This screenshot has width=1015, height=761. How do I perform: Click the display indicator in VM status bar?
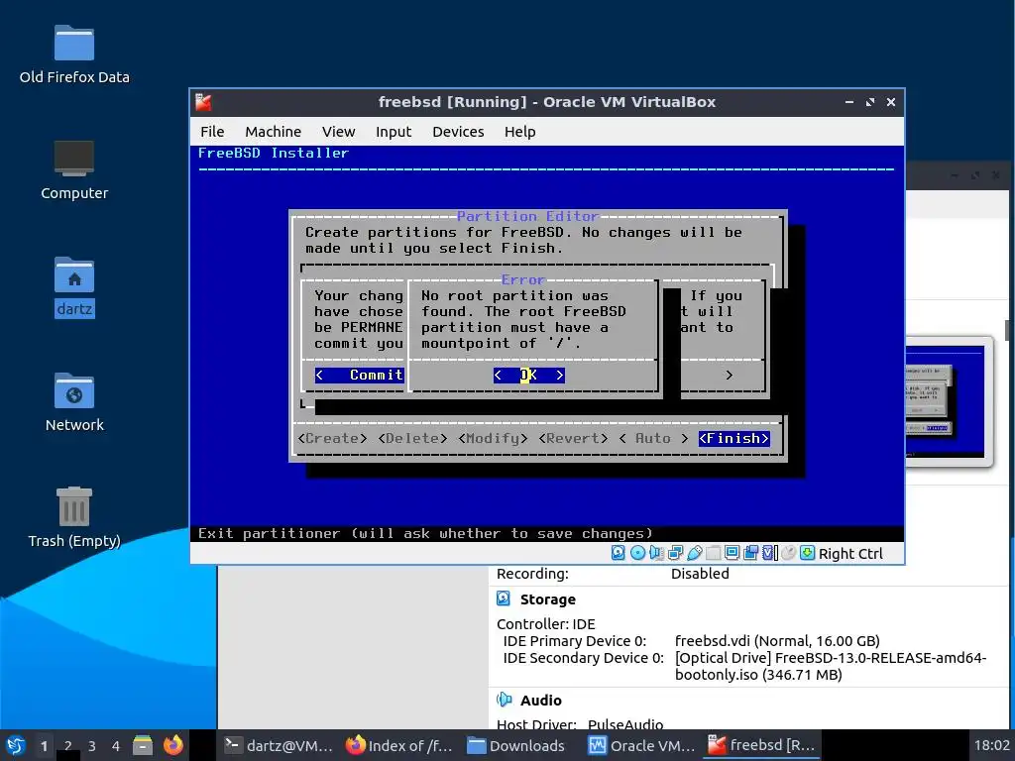[x=733, y=553]
